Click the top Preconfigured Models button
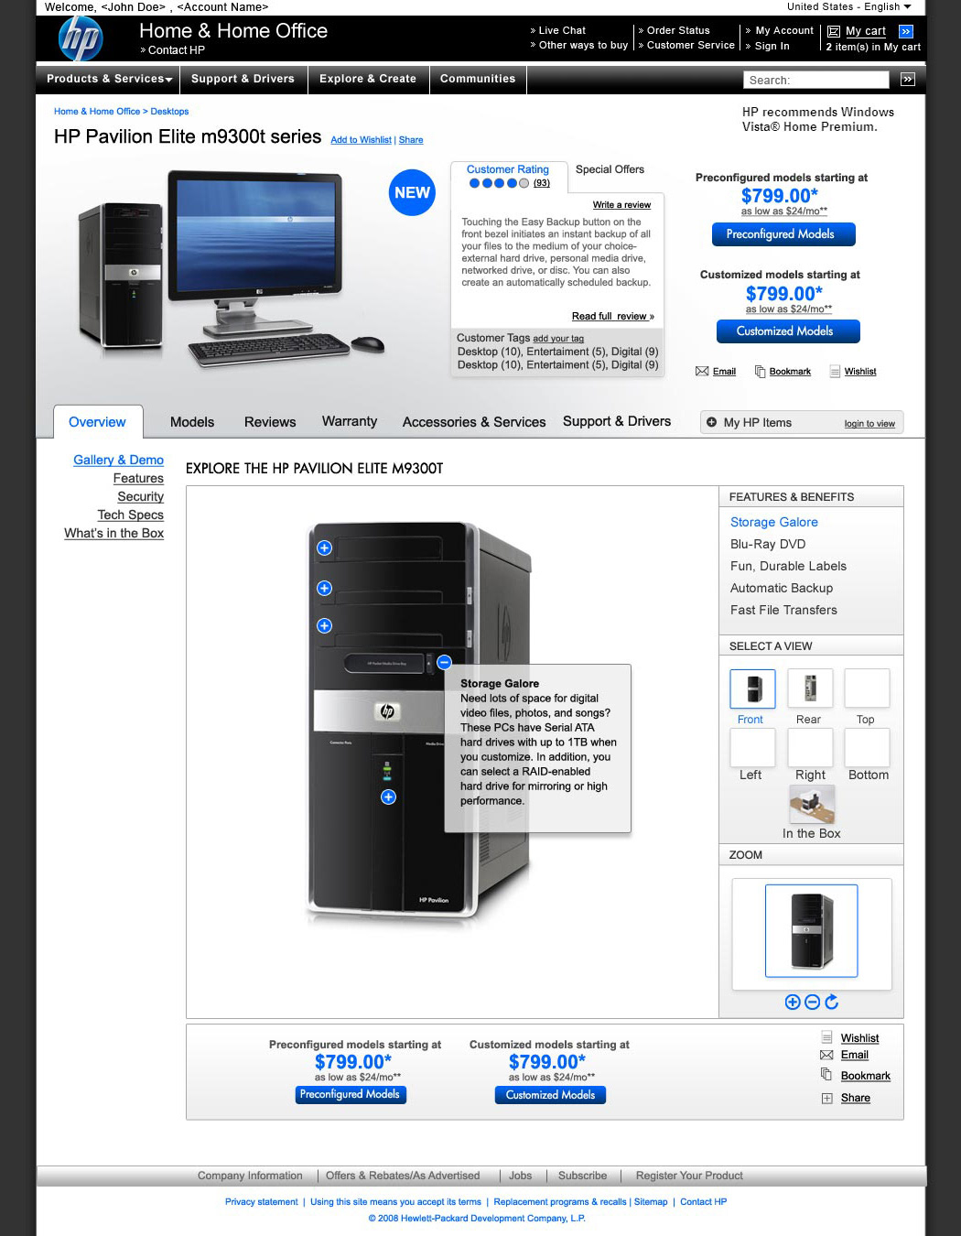Viewport: 961px width, 1236px height. [784, 234]
